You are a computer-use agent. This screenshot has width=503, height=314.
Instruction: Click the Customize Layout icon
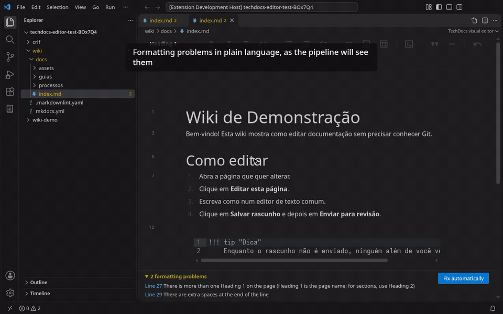pos(429,7)
